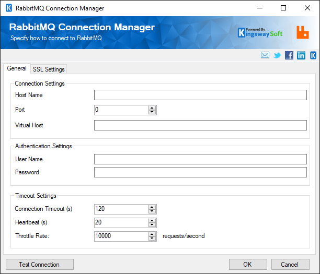This screenshot has width=320, height=274.
Task: Increase the Port value with up arrow
Action: (x=152, y=108)
